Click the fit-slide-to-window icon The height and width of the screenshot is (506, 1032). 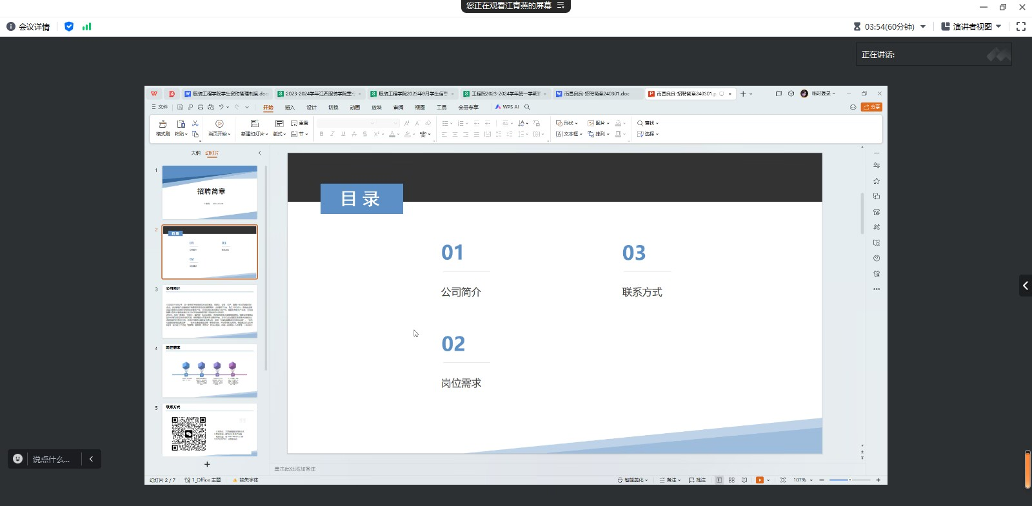click(x=782, y=480)
